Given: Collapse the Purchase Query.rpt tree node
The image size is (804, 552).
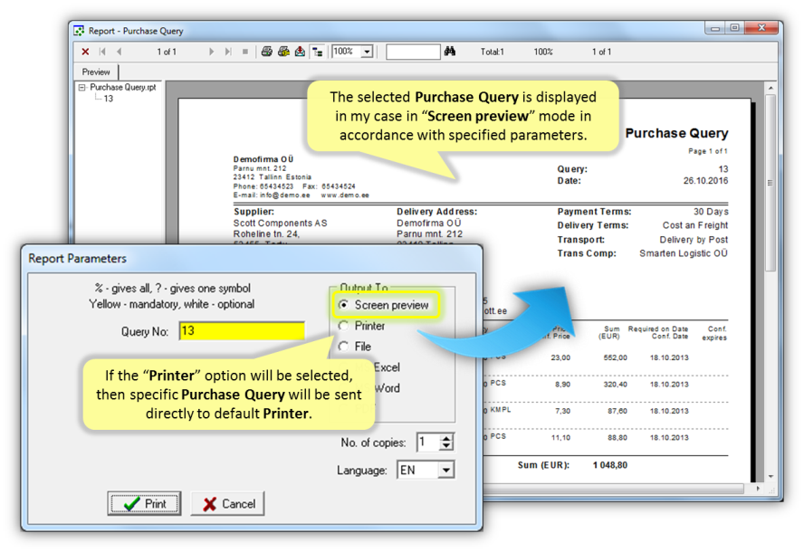Looking at the screenshot, I should click(82, 88).
